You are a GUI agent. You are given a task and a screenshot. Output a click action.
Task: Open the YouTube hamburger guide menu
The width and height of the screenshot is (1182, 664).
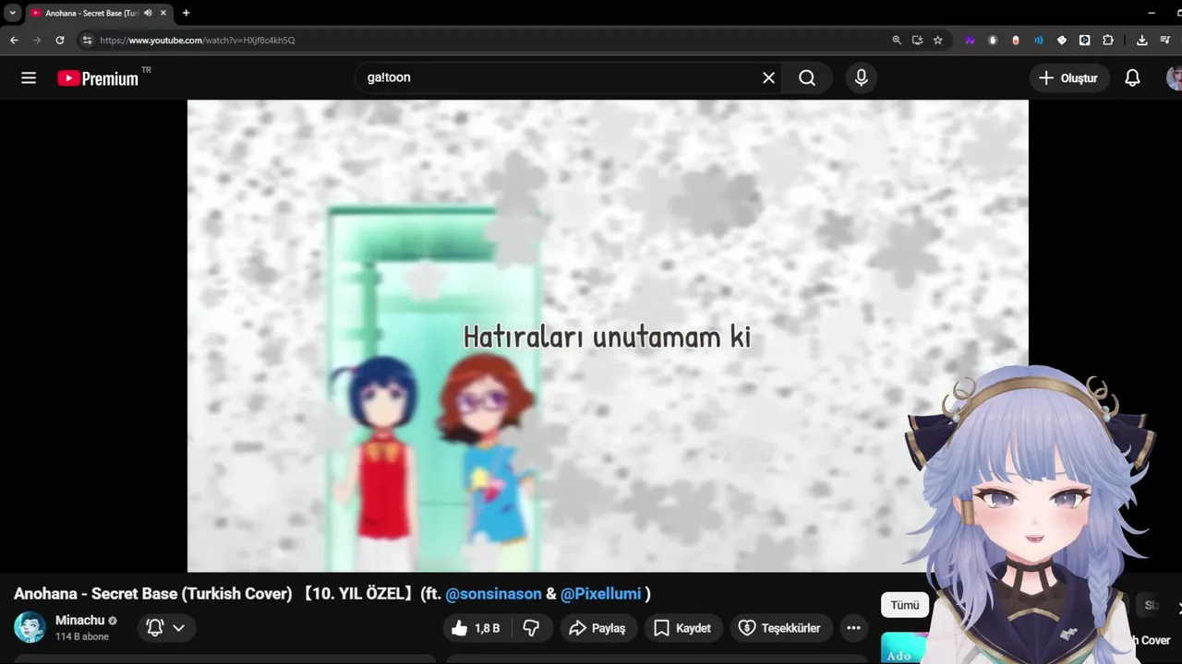click(29, 78)
